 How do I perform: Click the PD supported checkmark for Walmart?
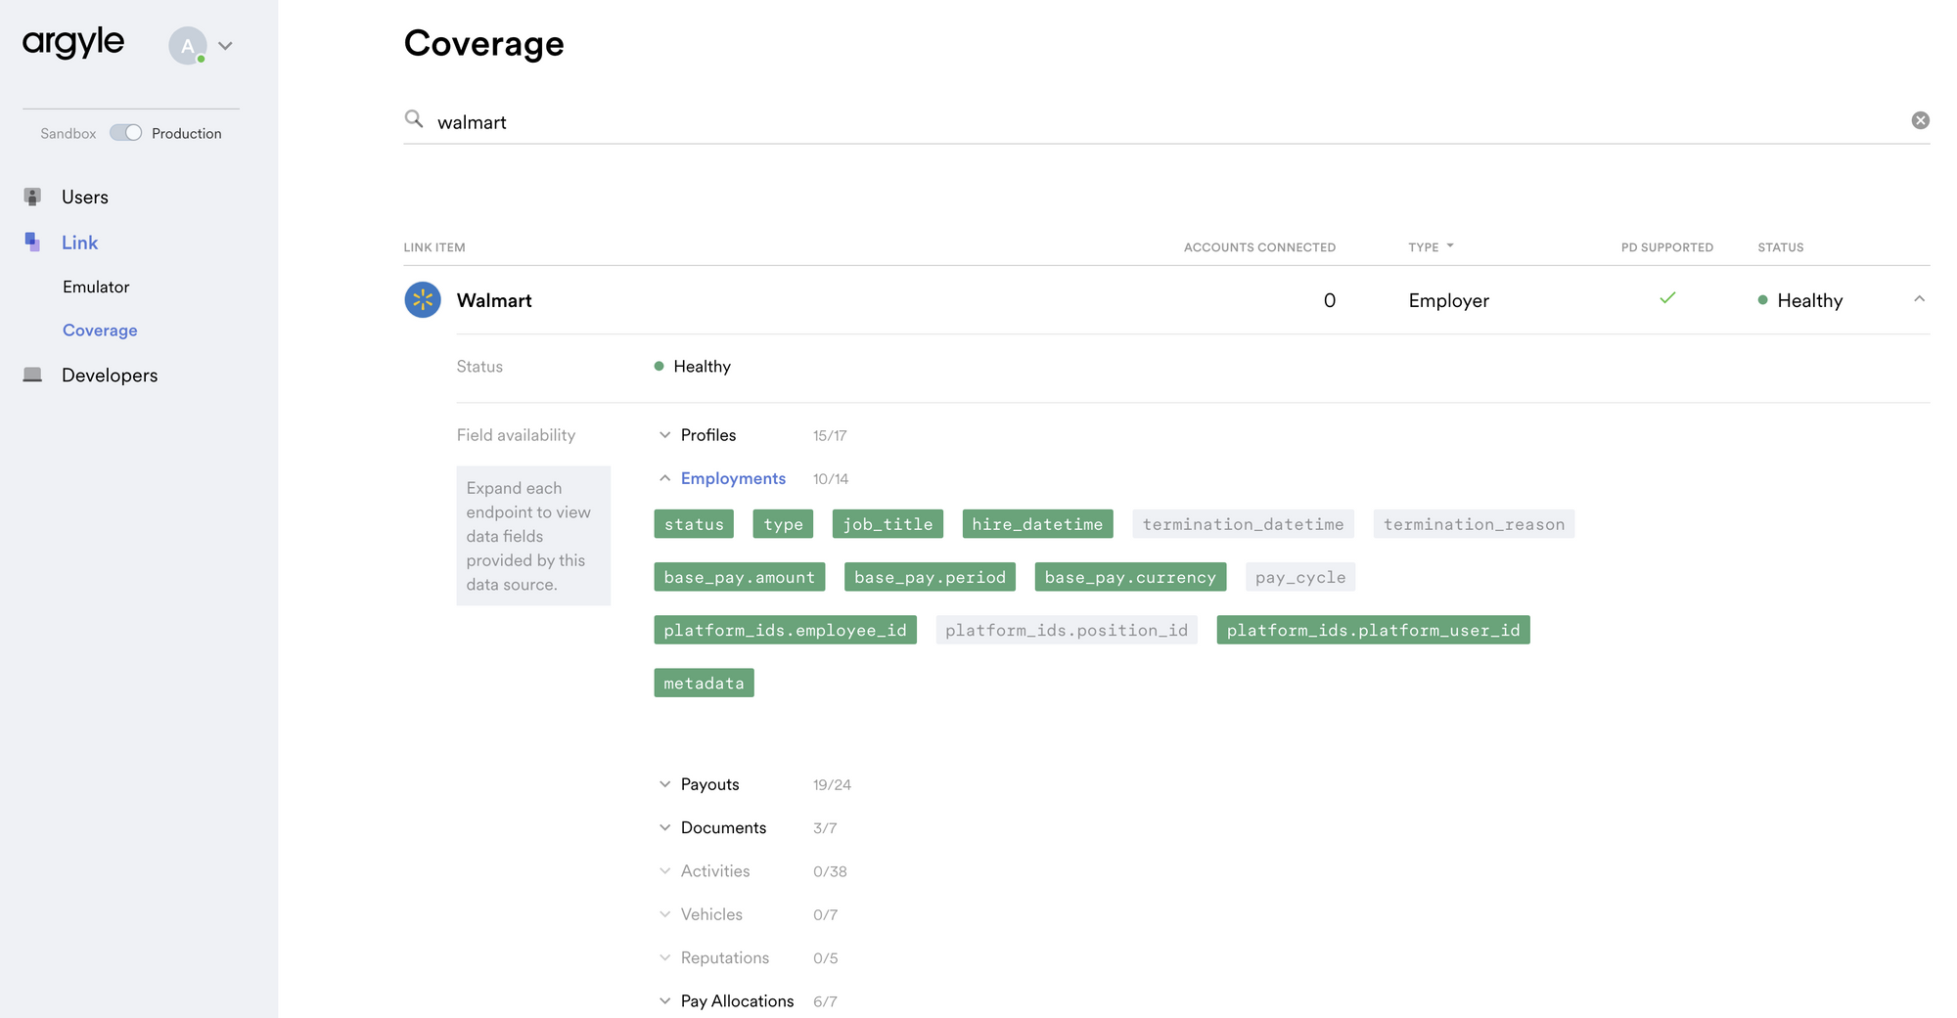coord(1667,298)
